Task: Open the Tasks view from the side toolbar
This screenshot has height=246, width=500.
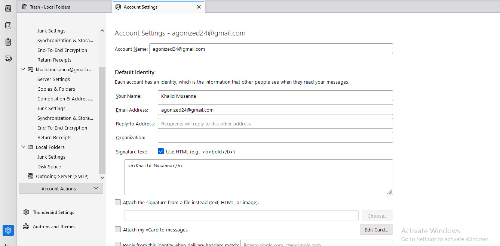Action: (x=8, y=42)
